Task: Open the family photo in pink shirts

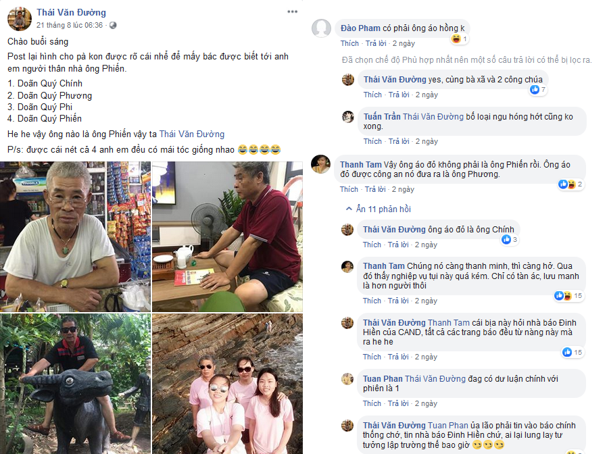Action: [226, 383]
